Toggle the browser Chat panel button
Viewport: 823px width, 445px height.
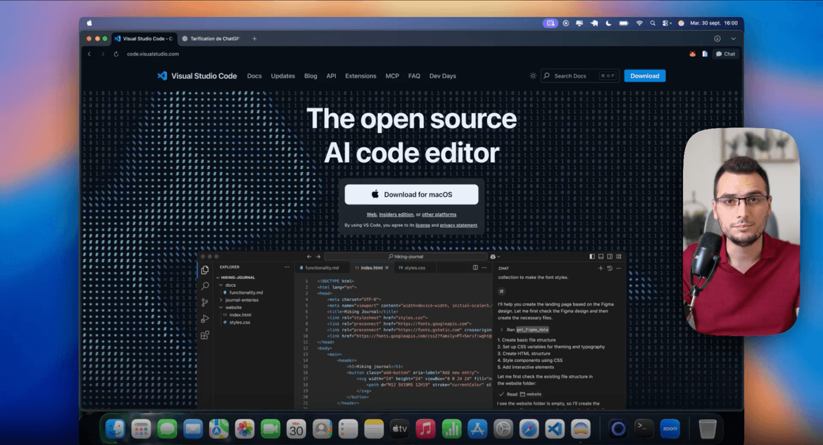click(726, 54)
